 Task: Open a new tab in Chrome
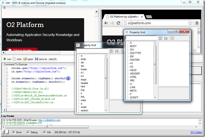pyautogui.click(x=149, y=16)
